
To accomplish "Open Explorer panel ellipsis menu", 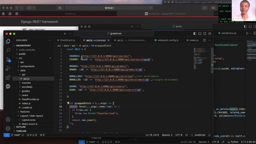I will (50, 40).
